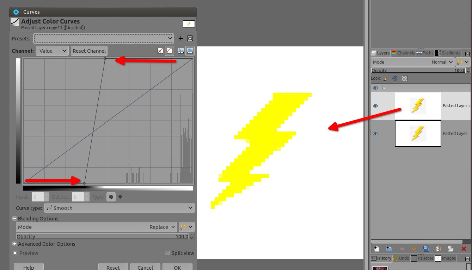Image resolution: width=472 pixels, height=270 pixels.
Task: Save current settings as a named preset (plus icon)
Action: coord(181,38)
